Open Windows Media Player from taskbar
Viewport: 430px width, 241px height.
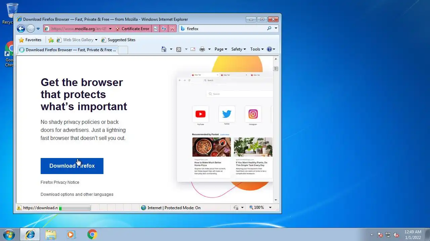71,235
